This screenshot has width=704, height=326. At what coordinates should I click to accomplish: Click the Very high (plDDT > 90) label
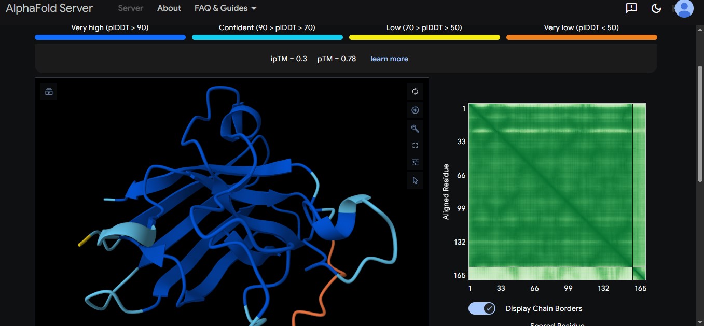[110, 27]
